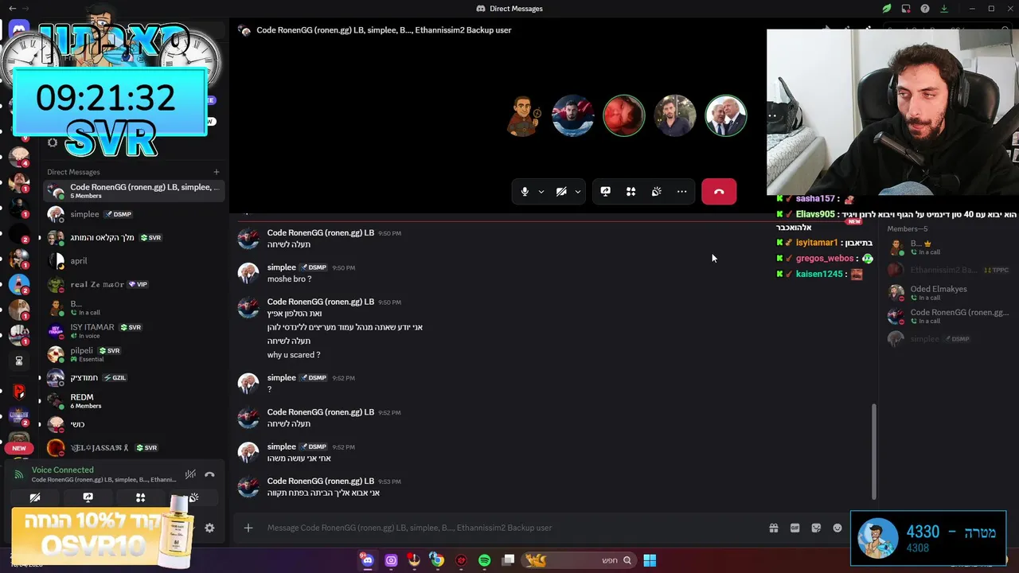Select the red-ringed avatar in call view
The image size is (1019, 573).
point(623,116)
